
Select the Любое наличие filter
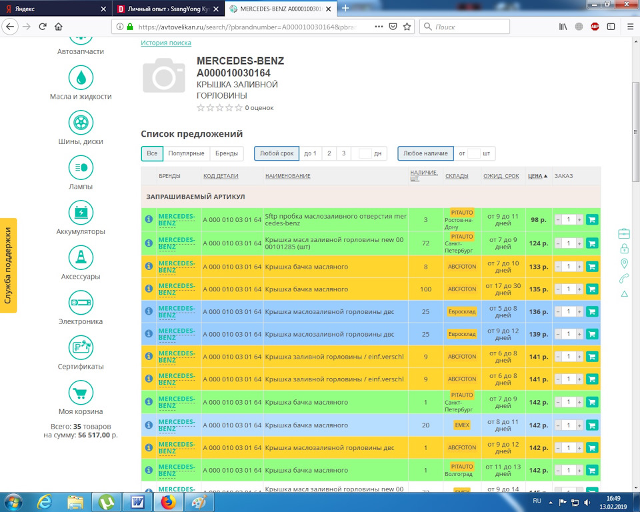point(426,153)
